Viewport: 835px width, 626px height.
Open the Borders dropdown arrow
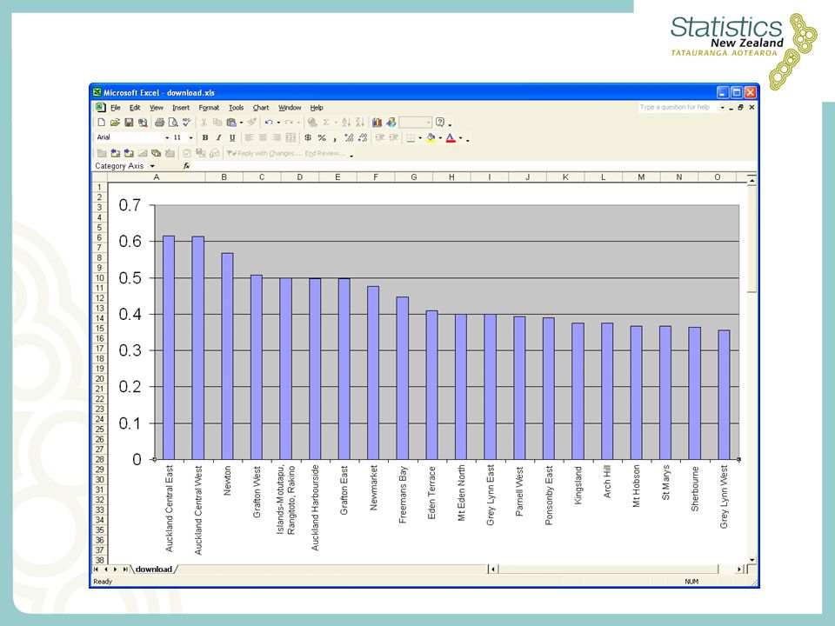(420, 138)
